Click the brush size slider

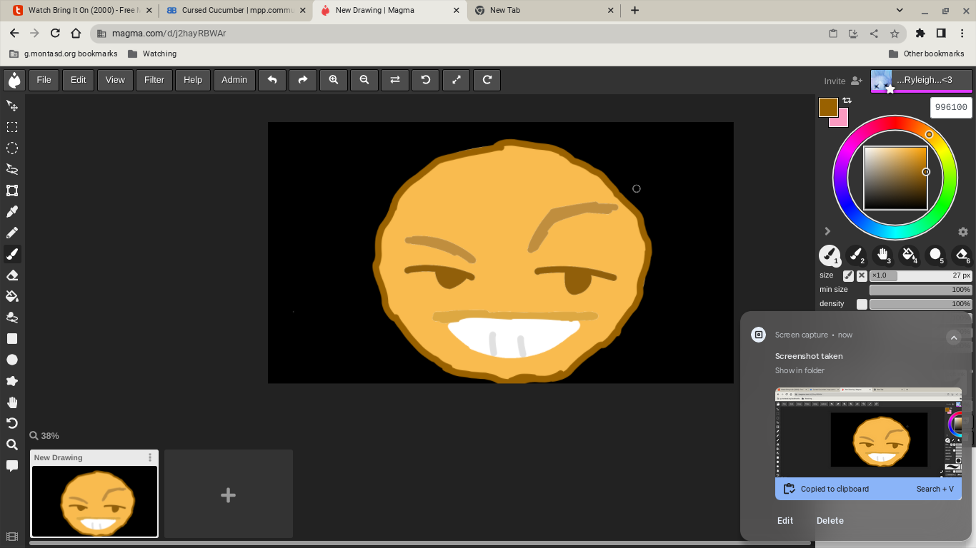920,275
